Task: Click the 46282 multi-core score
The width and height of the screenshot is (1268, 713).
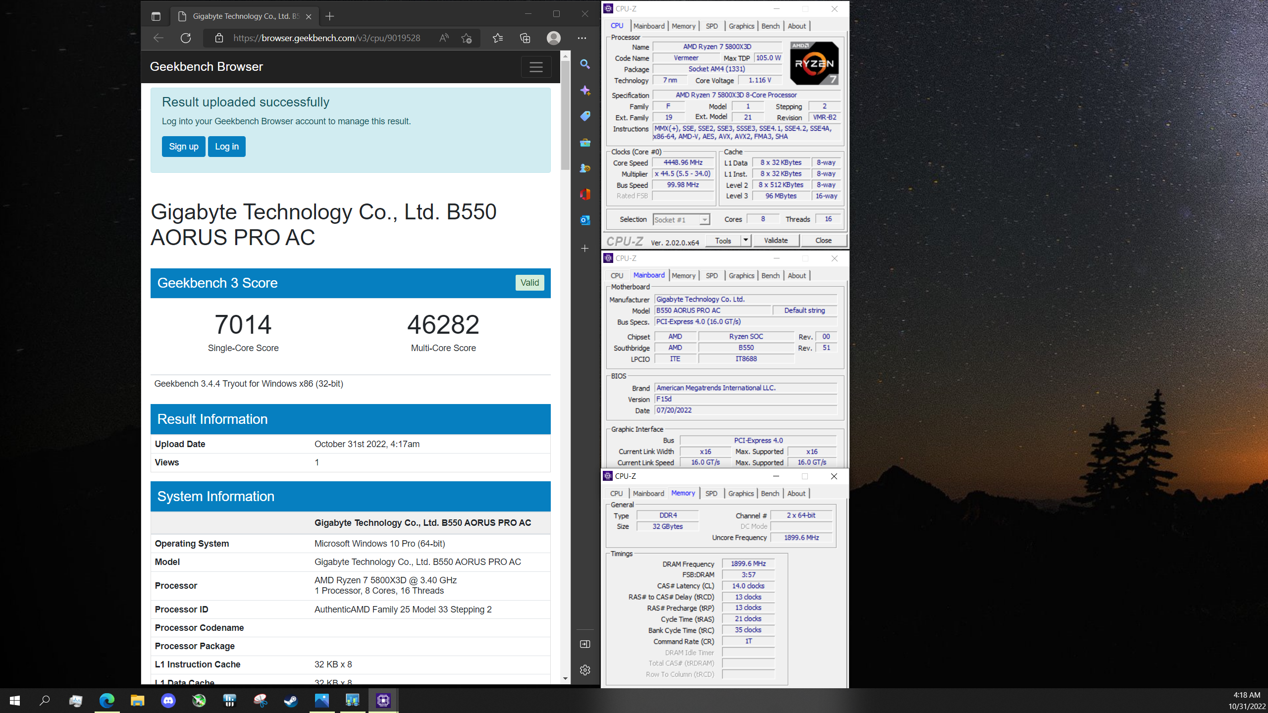Action: click(443, 325)
